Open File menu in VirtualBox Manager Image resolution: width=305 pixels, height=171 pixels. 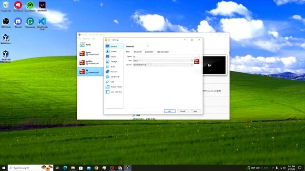pyautogui.click(x=80, y=39)
